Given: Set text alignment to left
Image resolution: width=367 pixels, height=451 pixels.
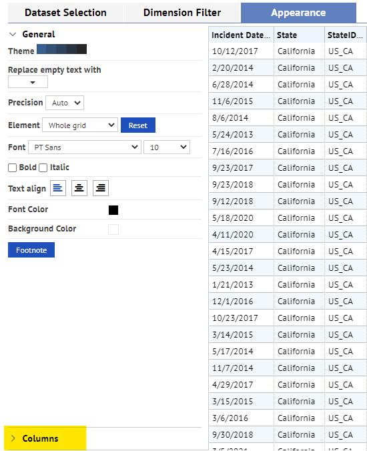Looking at the screenshot, I should (x=58, y=188).
